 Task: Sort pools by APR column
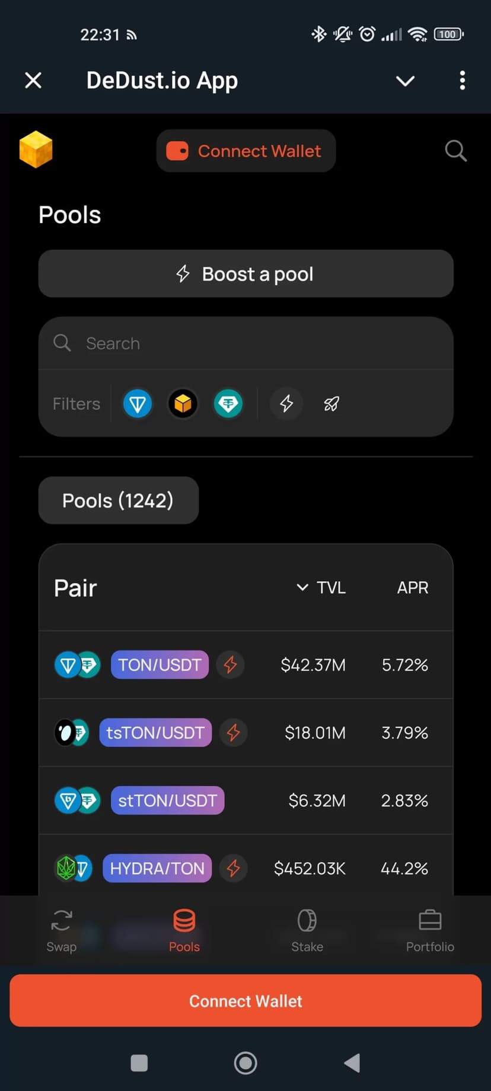click(413, 588)
